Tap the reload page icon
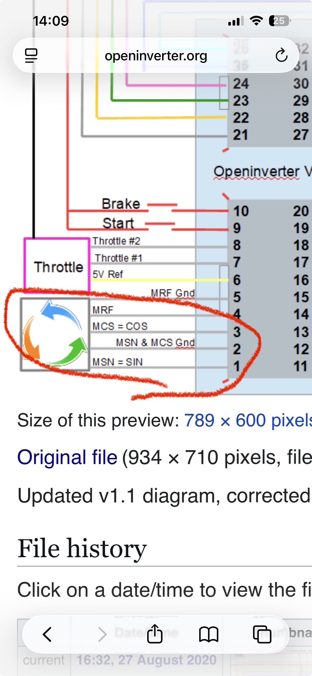Screen dimensions: 312x676 281,56
